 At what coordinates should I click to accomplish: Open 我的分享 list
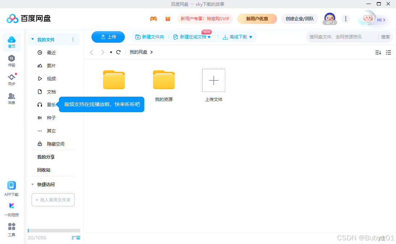pos(46,157)
